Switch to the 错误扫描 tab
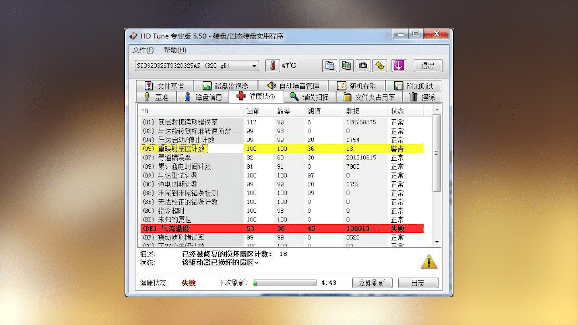 click(309, 97)
